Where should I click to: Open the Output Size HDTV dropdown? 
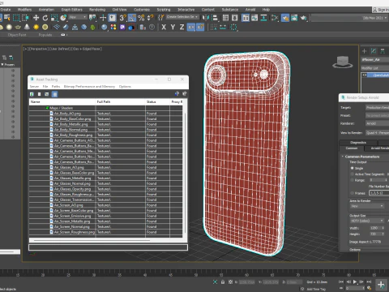(x=367, y=221)
